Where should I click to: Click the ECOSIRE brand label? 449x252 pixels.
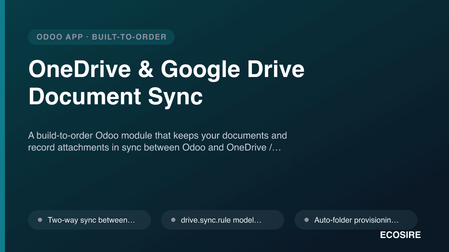click(400, 235)
